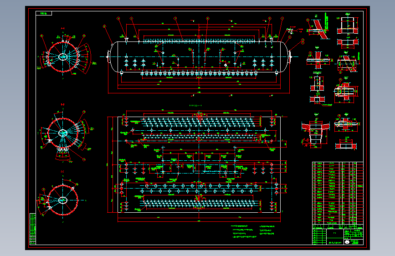
Task: Click the horizontal vessel side elevation view
Action: click(x=199, y=57)
